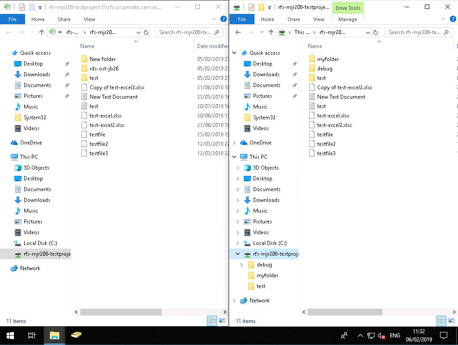Viewport: 458px width, 345px height.
Task: Switch left window to details view
Action: click(x=212, y=321)
